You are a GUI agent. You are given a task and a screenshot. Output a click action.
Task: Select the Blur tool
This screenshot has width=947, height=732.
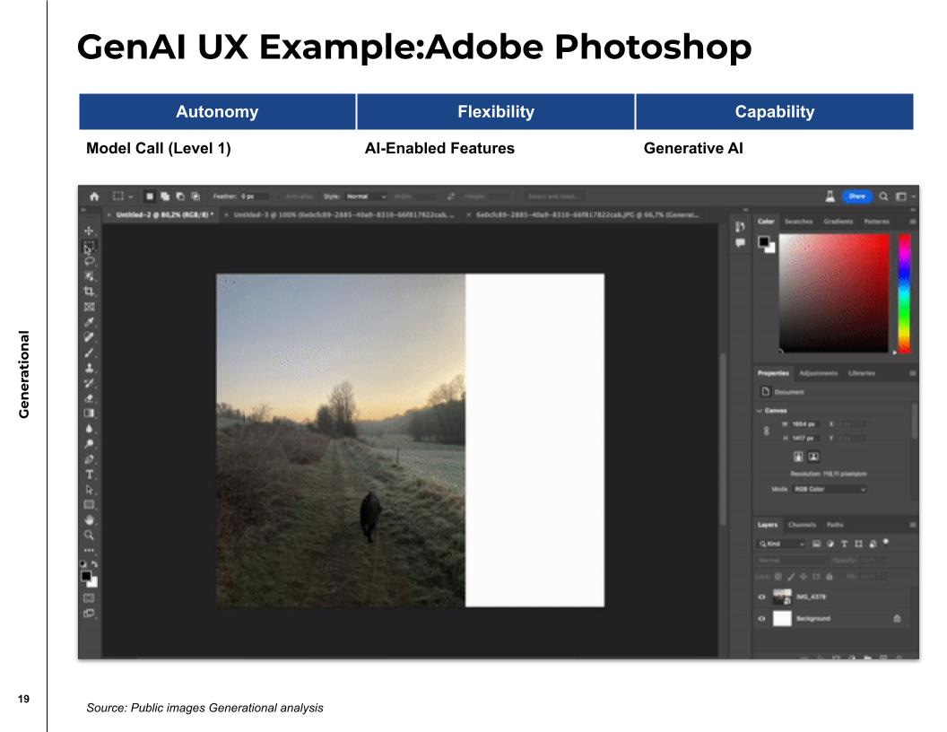(89, 428)
